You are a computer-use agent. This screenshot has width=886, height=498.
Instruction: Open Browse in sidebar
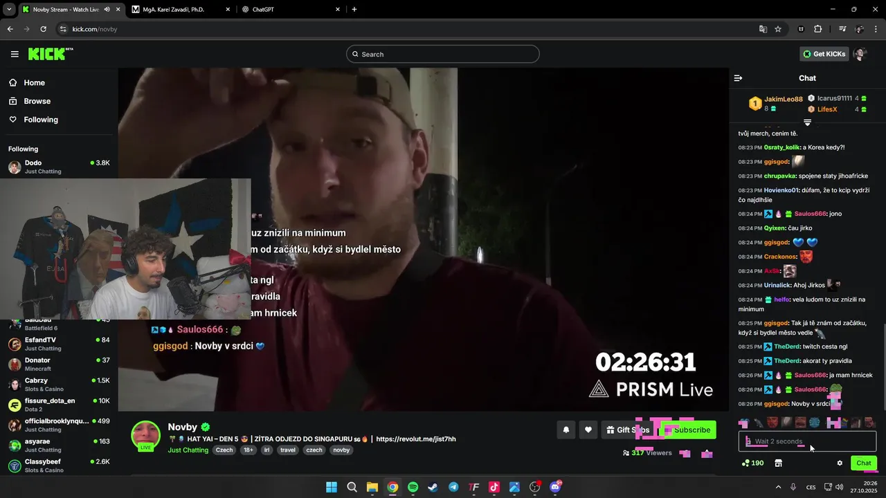pyautogui.click(x=37, y=101)
